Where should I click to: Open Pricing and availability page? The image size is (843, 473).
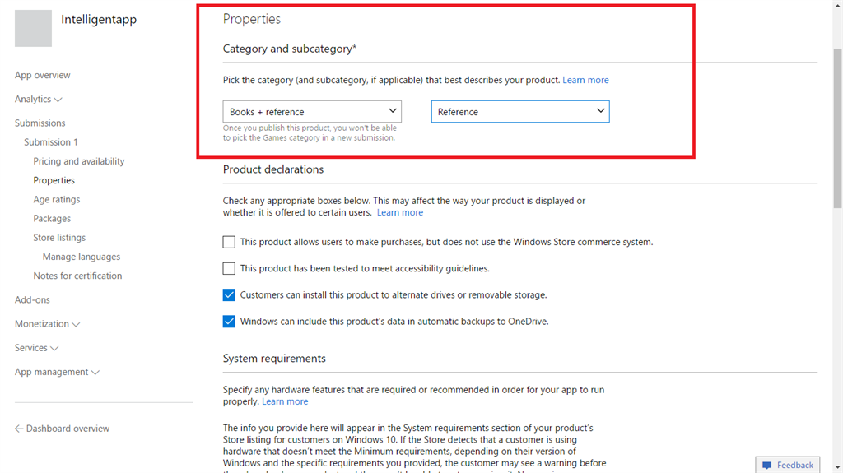pyautogui.click(x=79, y=161)
